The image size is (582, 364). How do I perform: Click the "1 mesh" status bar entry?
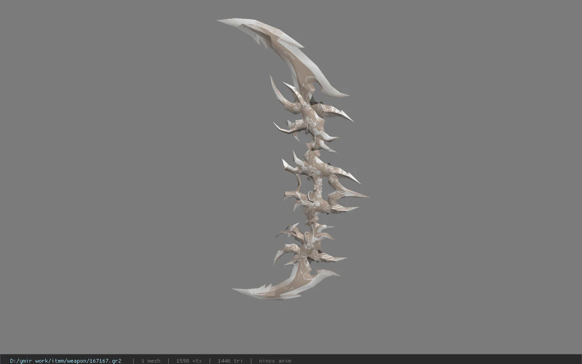coord(151,361)
